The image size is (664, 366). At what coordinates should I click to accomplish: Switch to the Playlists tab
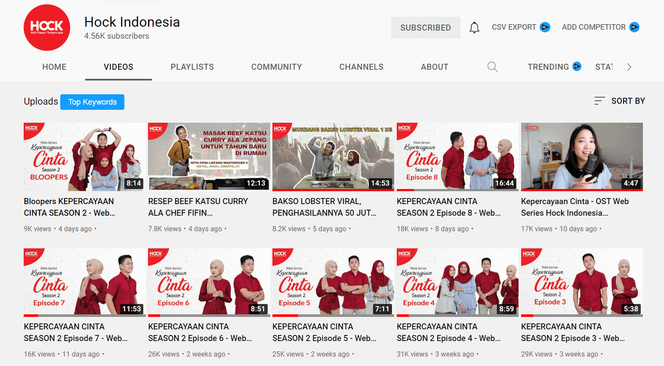(192, 67)
